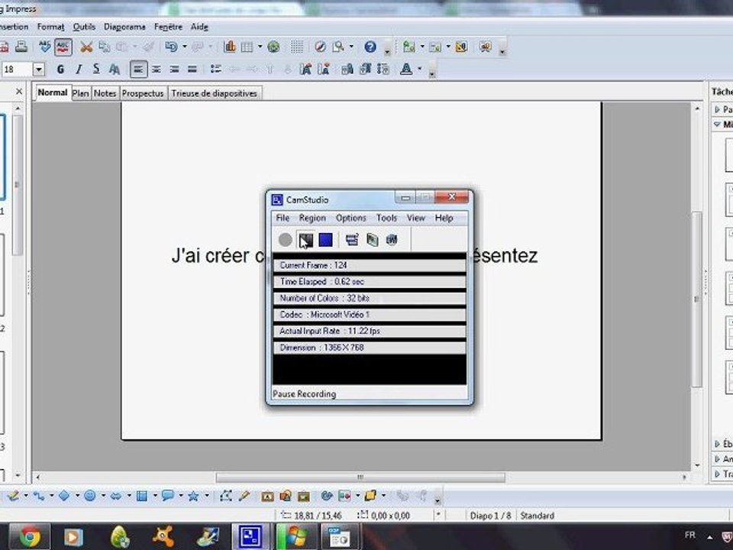Click the Hyperlink globe icon
Viewport: 733px width, 550px height.
tap(274, 47)
